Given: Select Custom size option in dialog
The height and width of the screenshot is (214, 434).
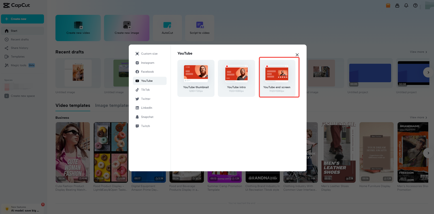Looking at the screenshot, I should pyautogui.click(x=150, y=54).
